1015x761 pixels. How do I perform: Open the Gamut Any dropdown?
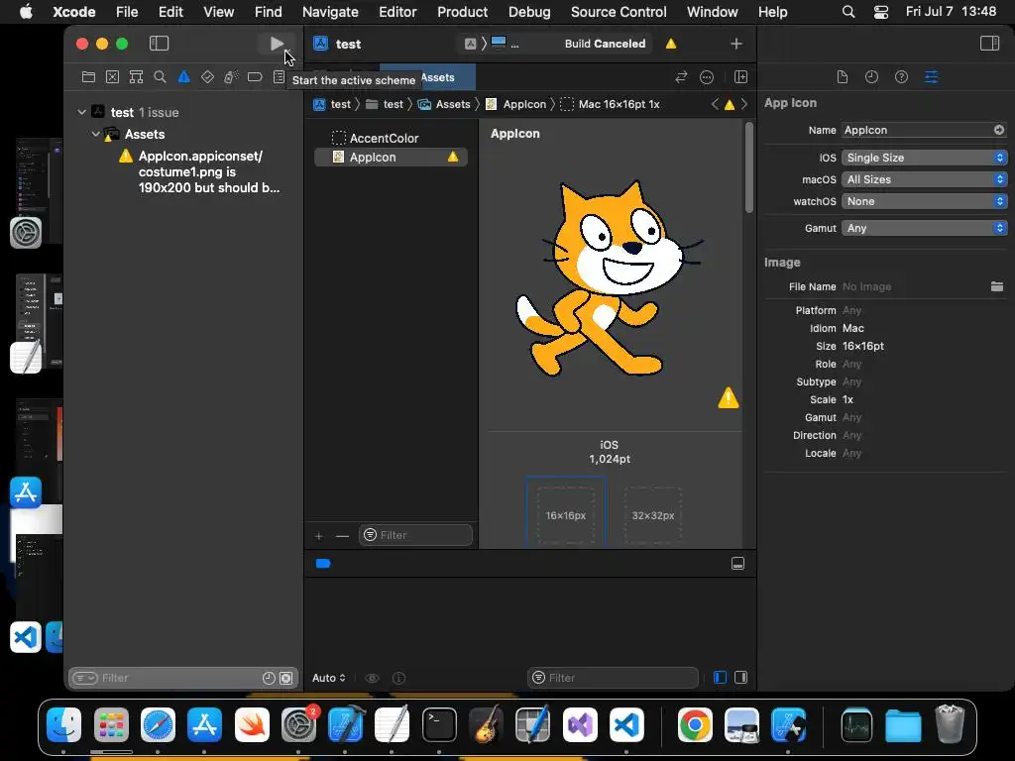[925, 228]
